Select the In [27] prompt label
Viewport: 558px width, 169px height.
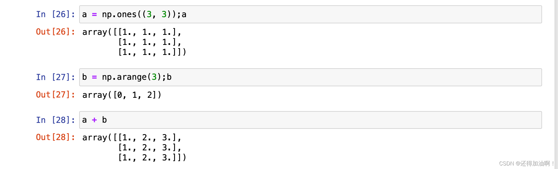(x=55, y=77)
